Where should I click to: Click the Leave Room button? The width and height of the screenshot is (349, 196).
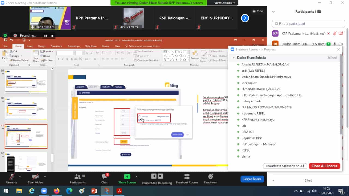click(252, 179)
